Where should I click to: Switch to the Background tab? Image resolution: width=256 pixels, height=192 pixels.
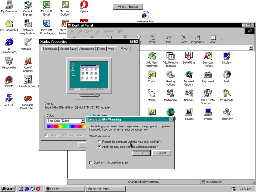[x=50, y=49]
